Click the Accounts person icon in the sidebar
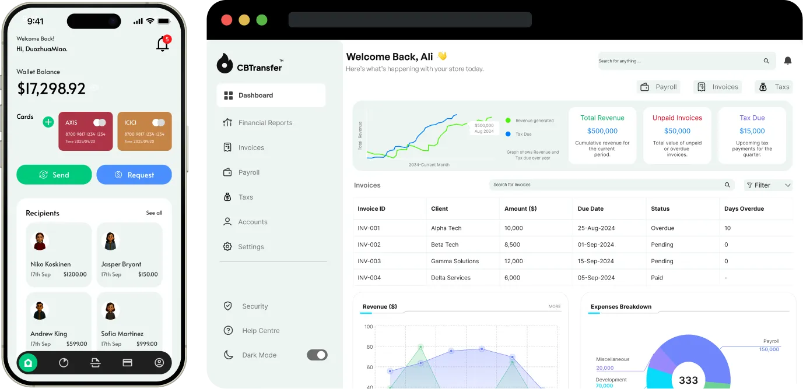Viewport: 803px width, 389px height. tap(227, 221)
